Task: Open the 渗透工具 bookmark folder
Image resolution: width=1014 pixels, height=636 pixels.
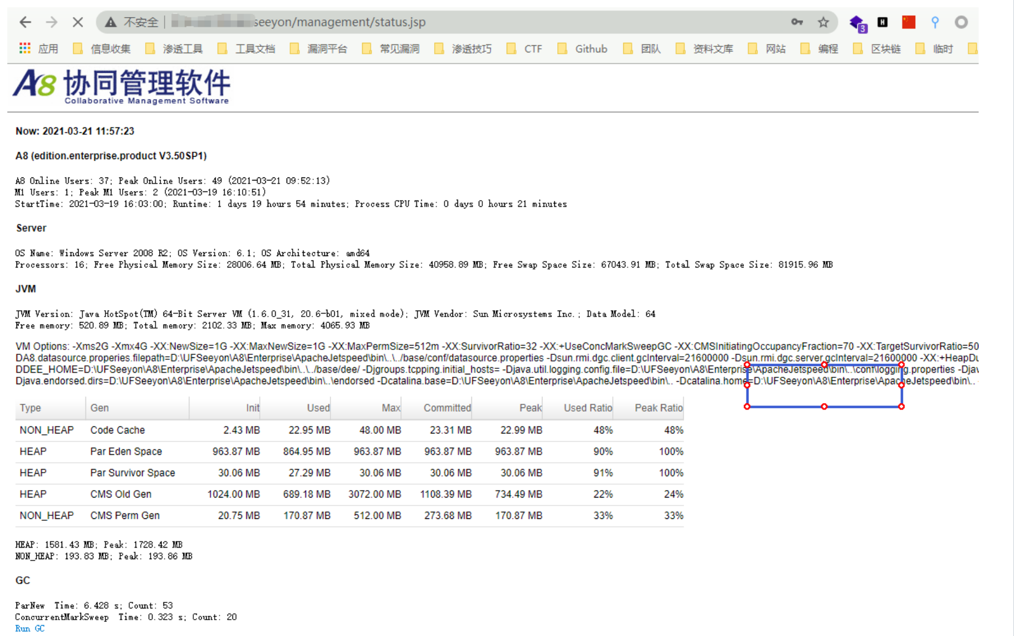Action: coord(174,49)
